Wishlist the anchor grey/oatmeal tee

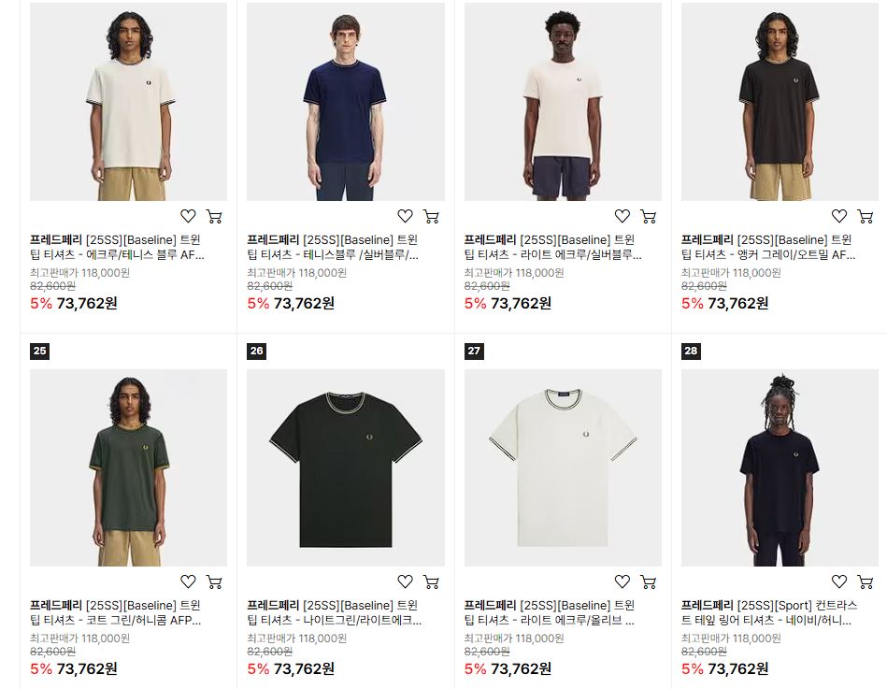pyautogui.click(x=839, y=216)
